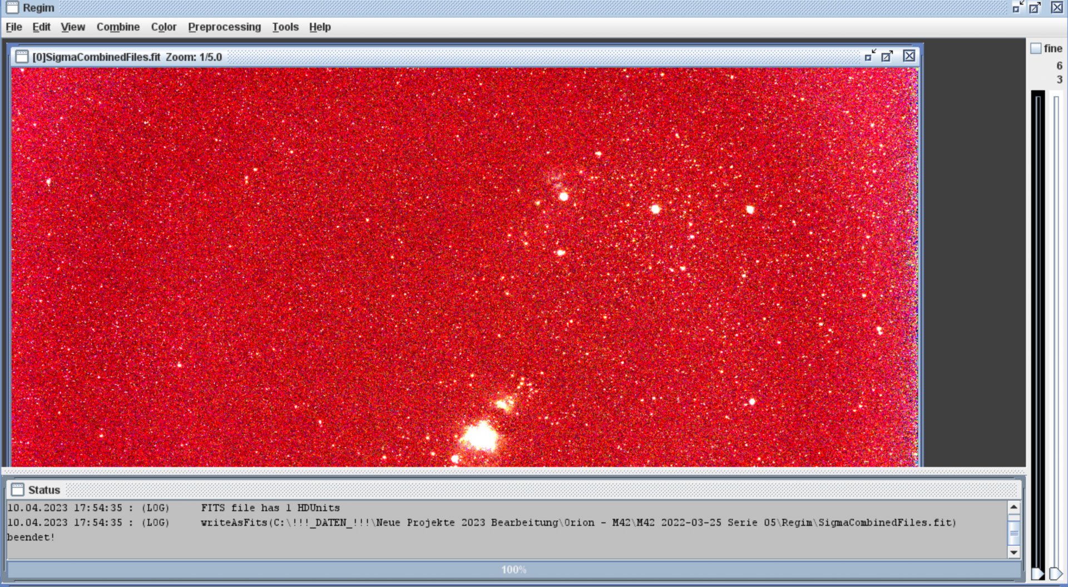Click the Status panel window icon
Image resolution: width=1068 pixels, height=587 pixels.
coord(18,489)
